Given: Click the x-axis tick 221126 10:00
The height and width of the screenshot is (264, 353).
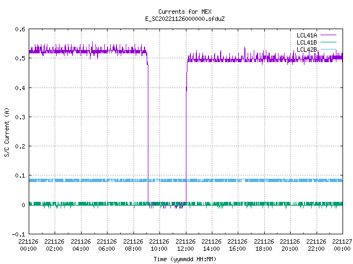Looking at the screenshot, I should point(159,245).
